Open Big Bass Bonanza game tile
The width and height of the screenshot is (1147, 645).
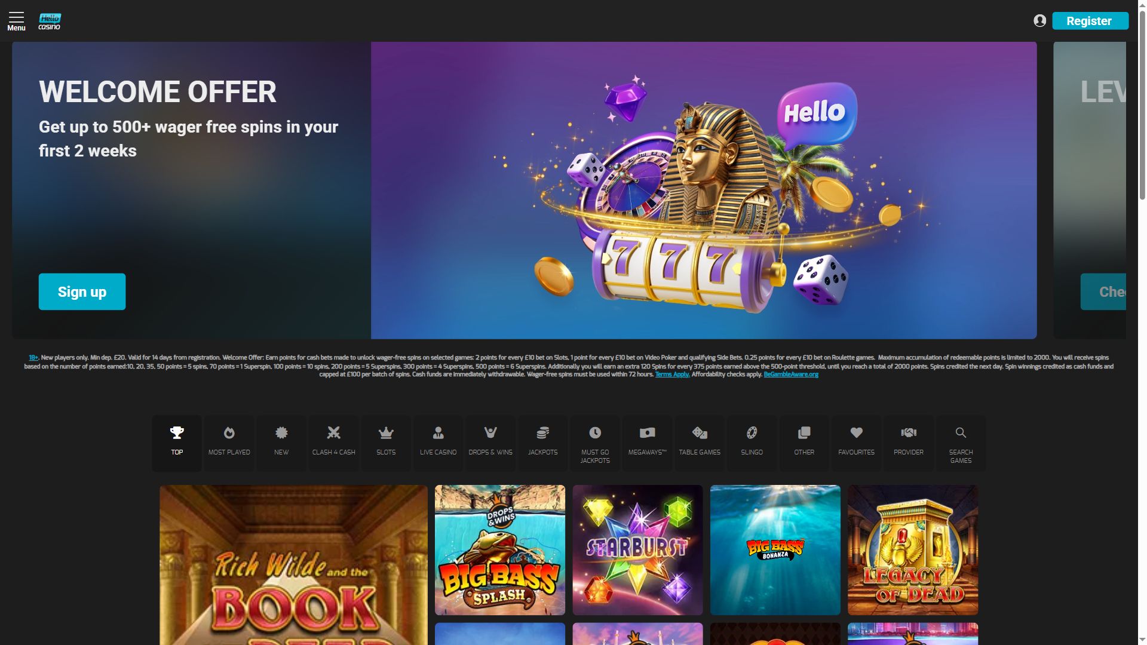775,550
